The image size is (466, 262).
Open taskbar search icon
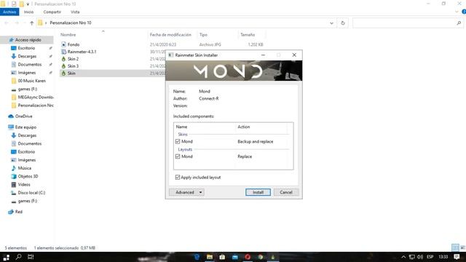point(18,257)
